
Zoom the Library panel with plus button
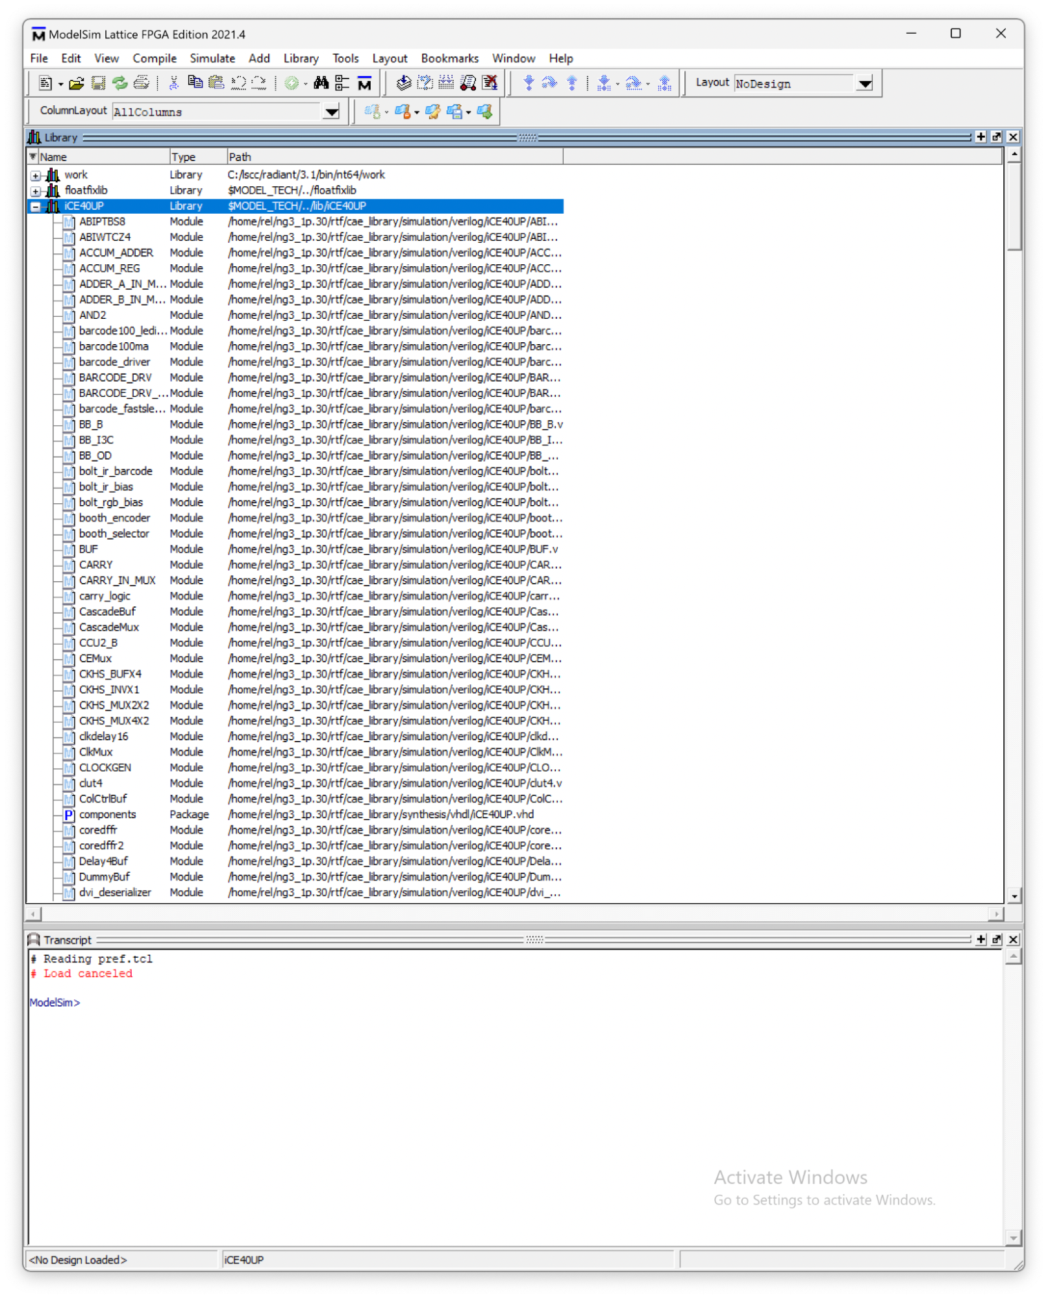(x=980, y=137)
